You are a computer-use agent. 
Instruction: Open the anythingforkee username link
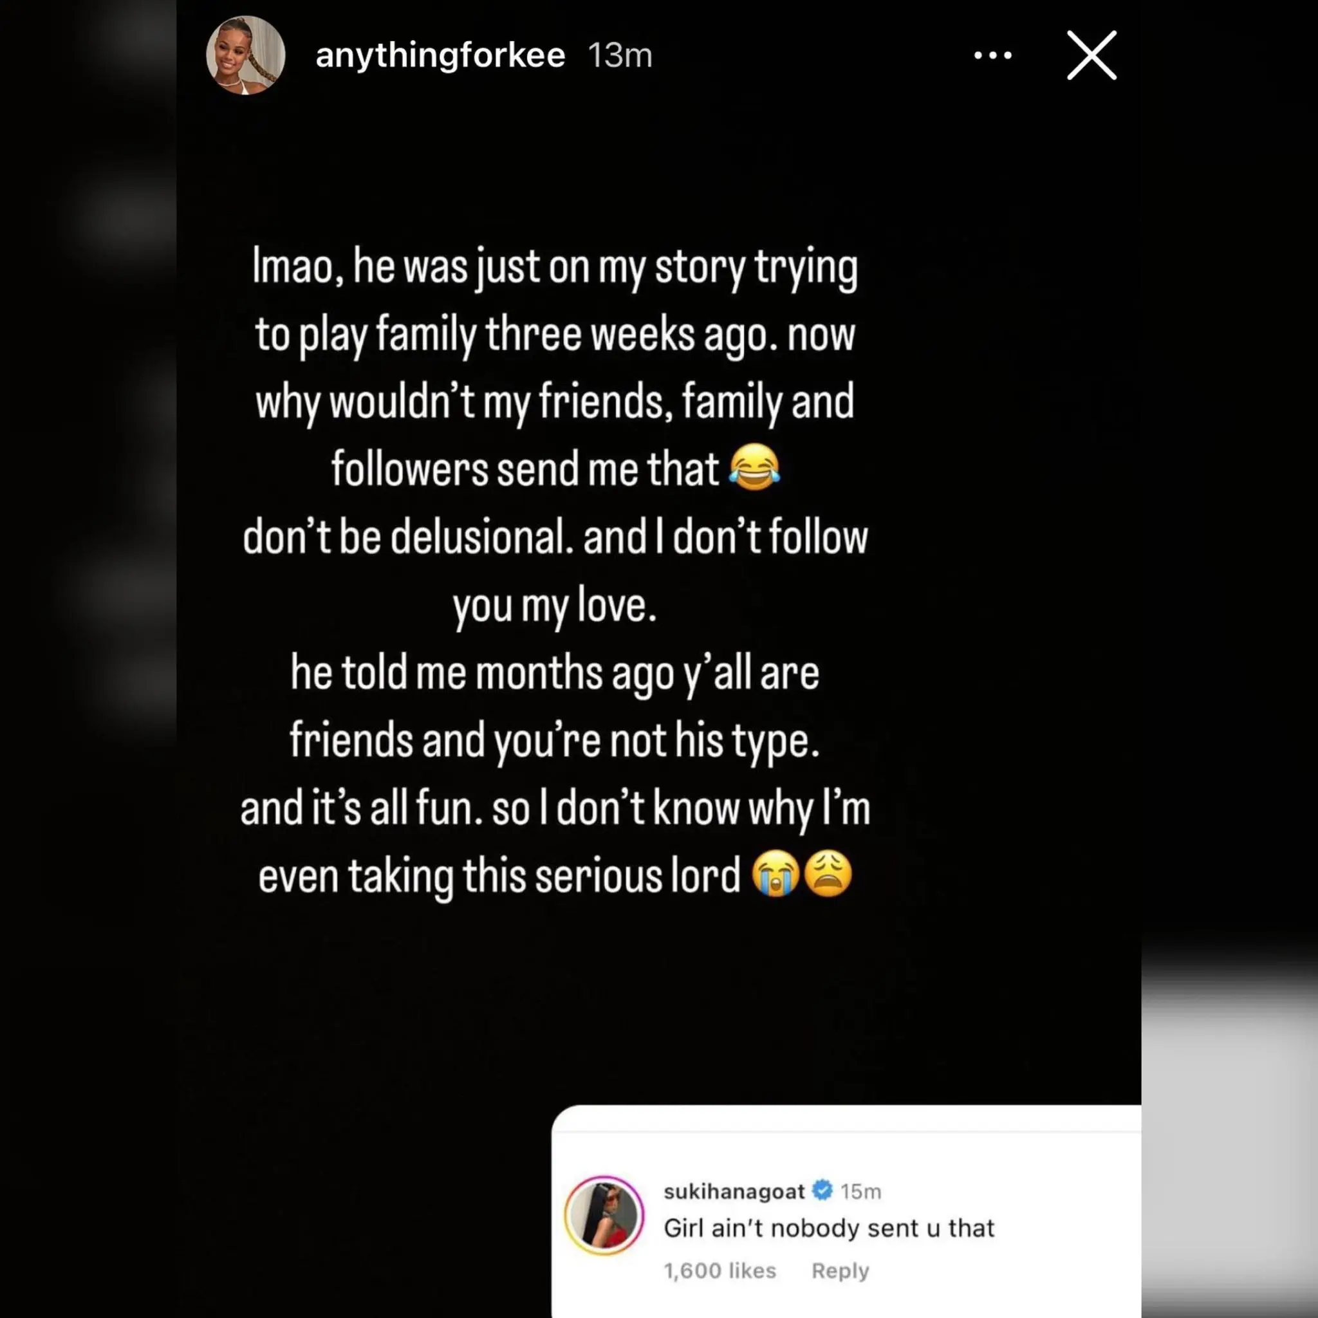point(440,55)
